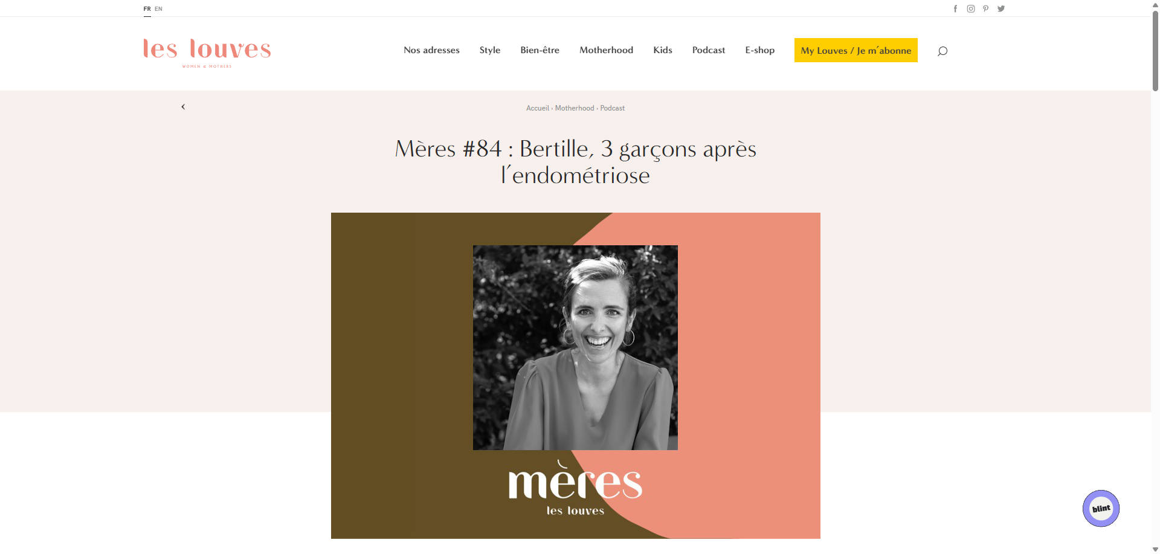Image resolution: width=1160 pixels, height=554 pixels.
Task: Open the E-shop link
Action: [x=759, y=50]
